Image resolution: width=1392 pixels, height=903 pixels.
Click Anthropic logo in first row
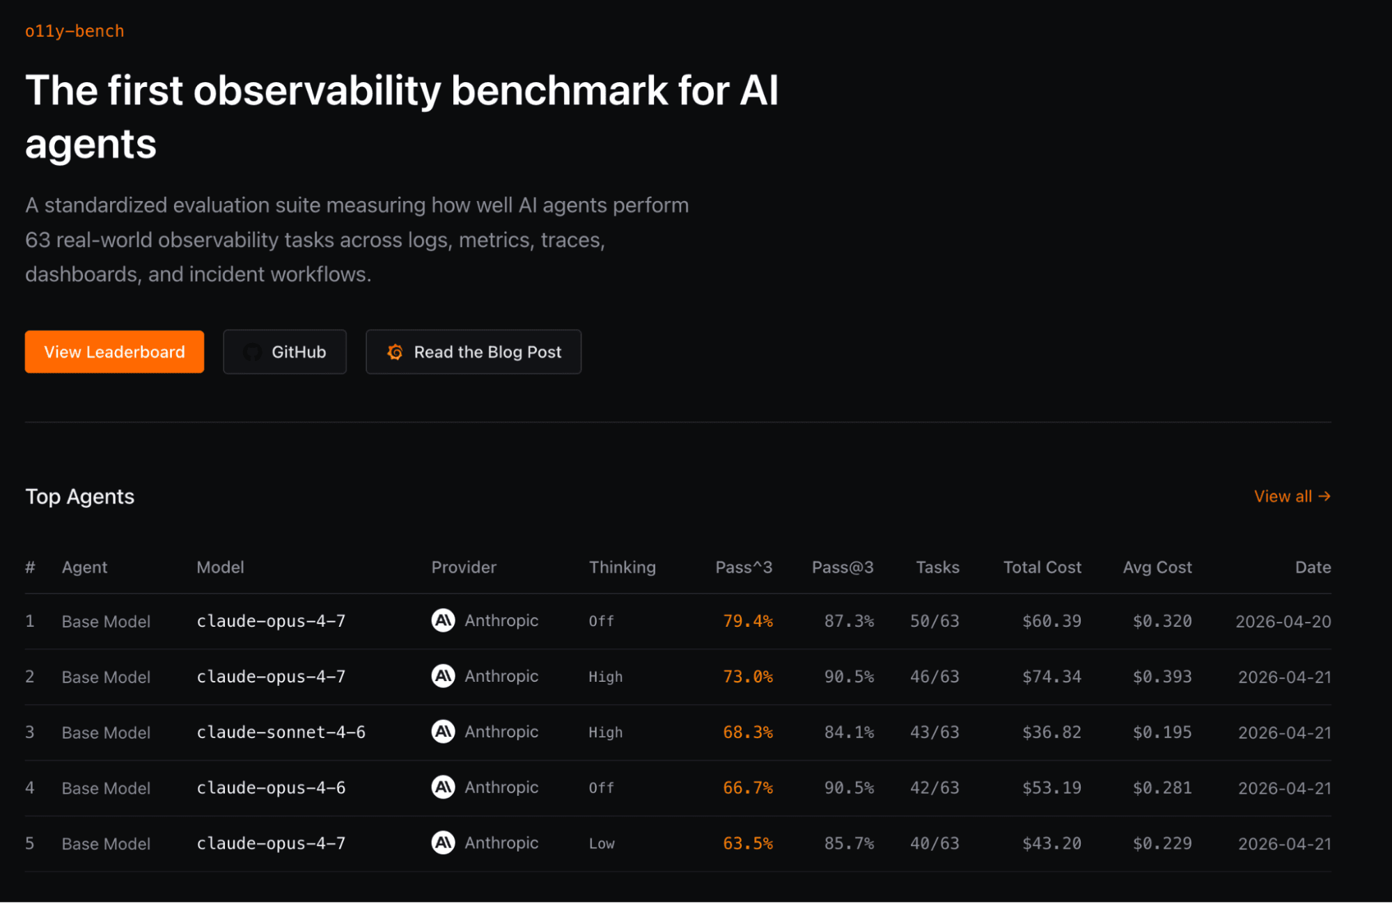click(443, 620)
